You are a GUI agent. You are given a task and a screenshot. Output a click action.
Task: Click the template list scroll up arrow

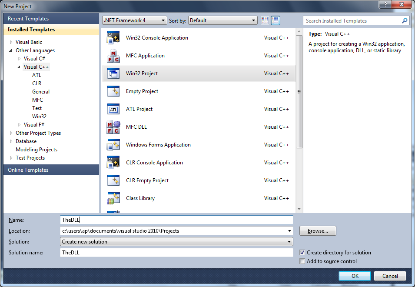point(299,31)
